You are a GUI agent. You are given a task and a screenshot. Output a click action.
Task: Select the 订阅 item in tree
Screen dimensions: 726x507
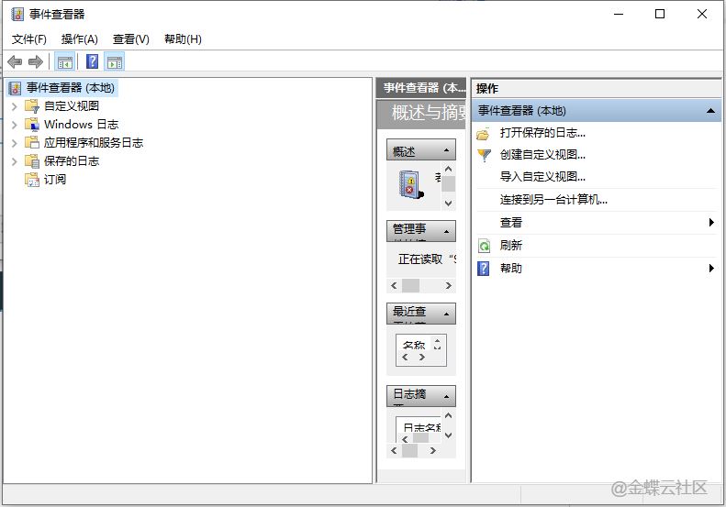coord(54,180)
